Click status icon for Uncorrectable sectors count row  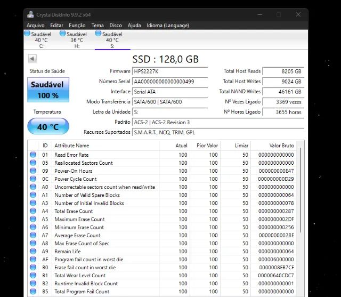coord(33,187)
